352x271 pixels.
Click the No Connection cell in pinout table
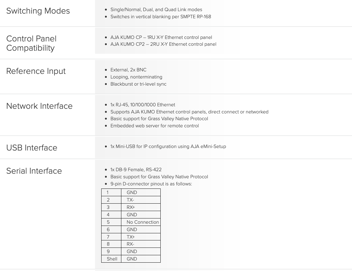click(141, 222)
